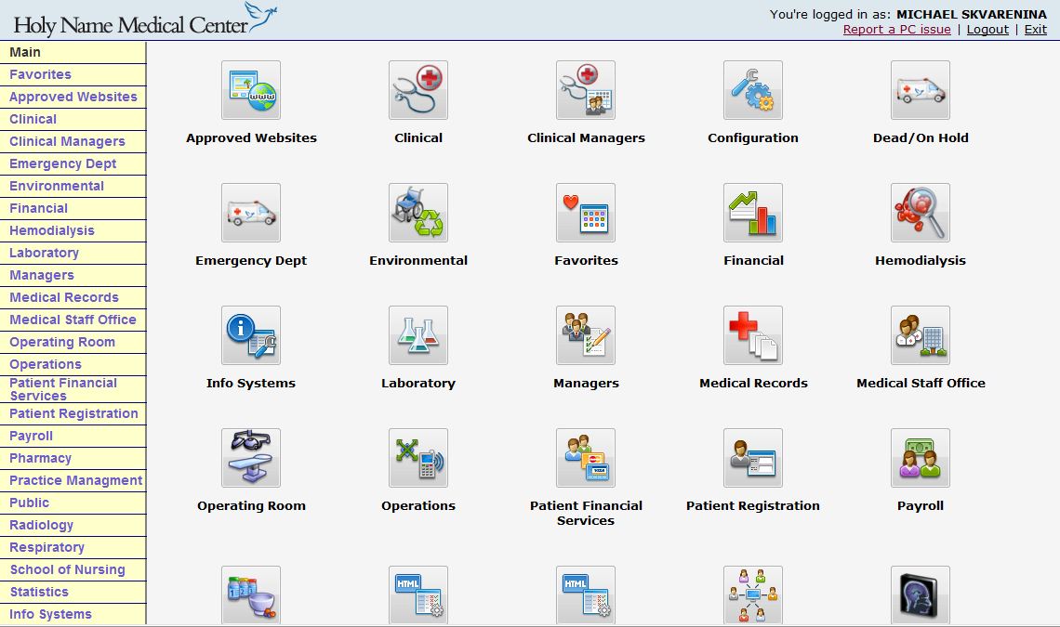Select Pharmacy in the sidebar

click(x=73, y=458)
